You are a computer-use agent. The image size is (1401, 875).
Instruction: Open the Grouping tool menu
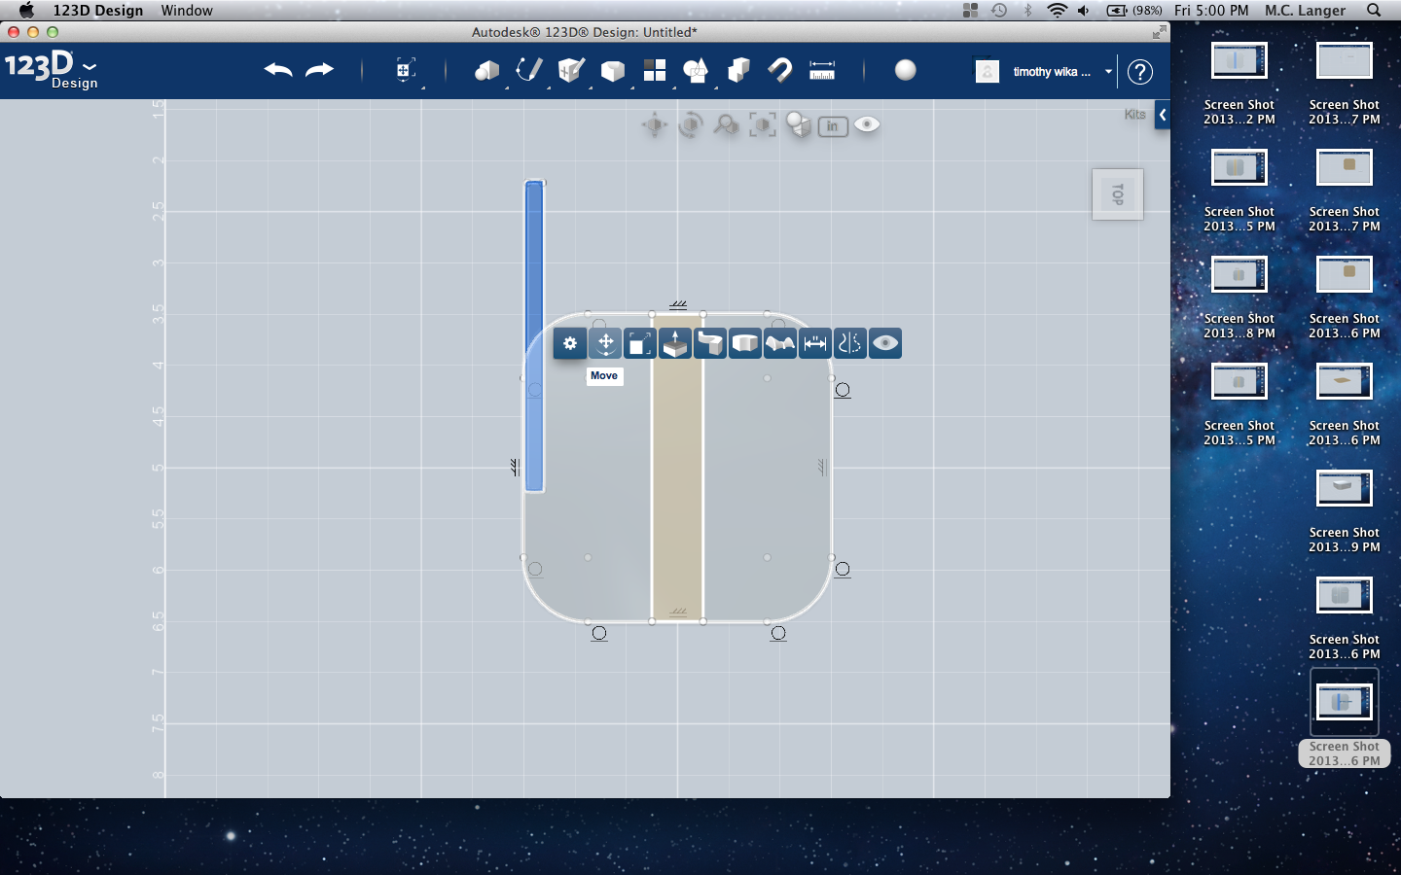click(x=697, y=70)
